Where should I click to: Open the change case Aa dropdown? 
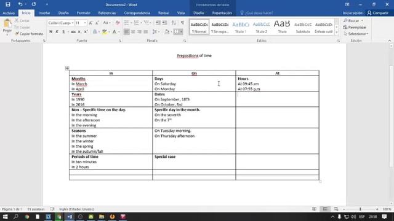[107, 23]
